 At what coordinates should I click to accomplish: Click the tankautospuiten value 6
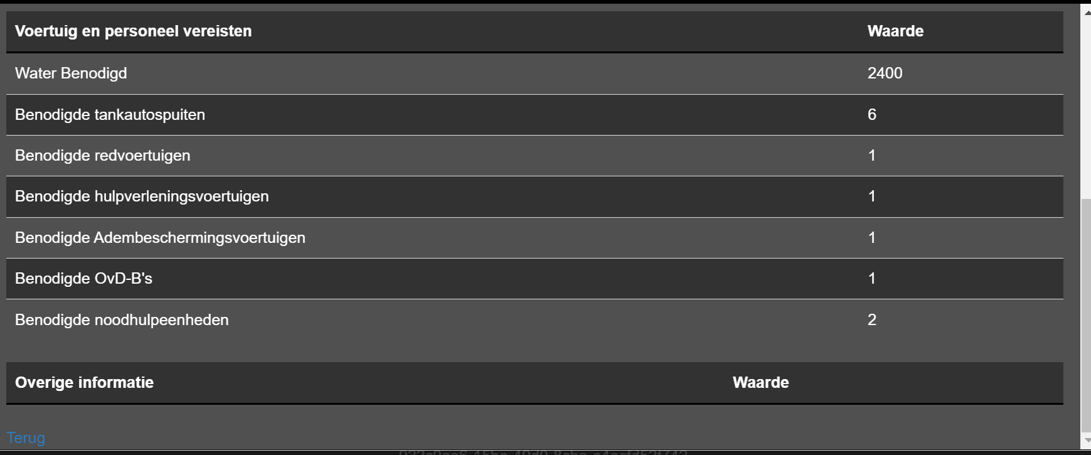(x=871, y=114)
